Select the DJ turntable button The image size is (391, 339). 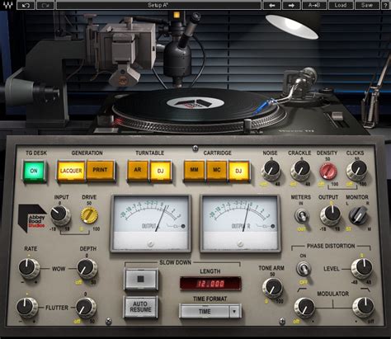tap(161, 171)
